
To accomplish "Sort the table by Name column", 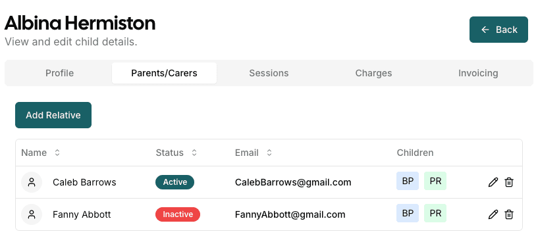I will [57, 153].
